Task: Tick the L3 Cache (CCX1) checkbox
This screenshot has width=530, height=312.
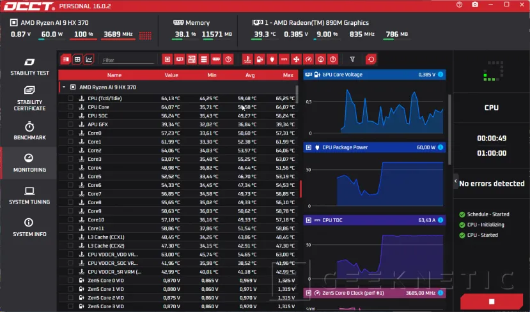Action: (70, 237)
